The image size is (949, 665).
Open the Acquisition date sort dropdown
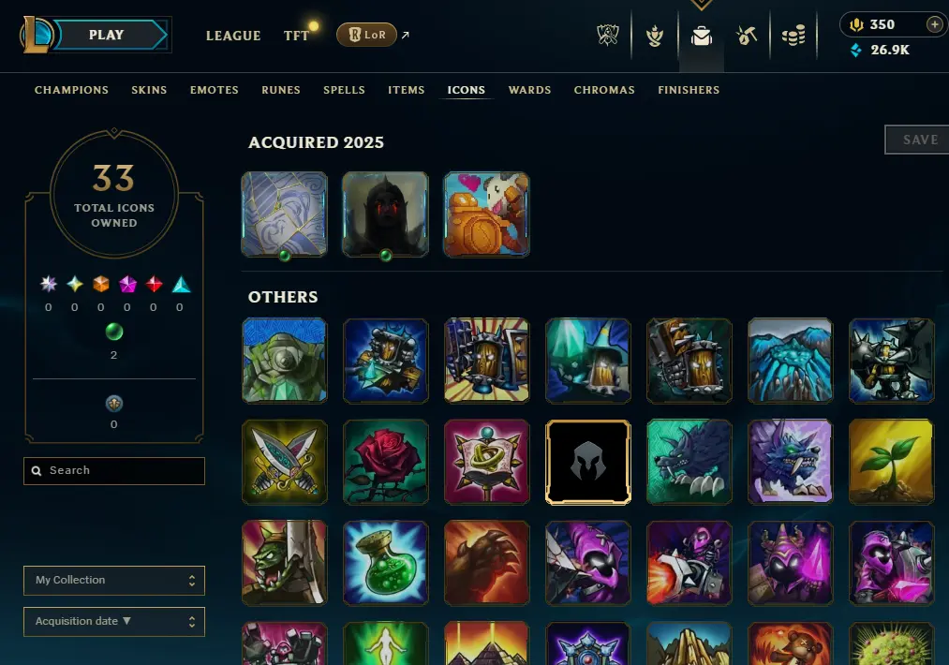coord(114,621)
